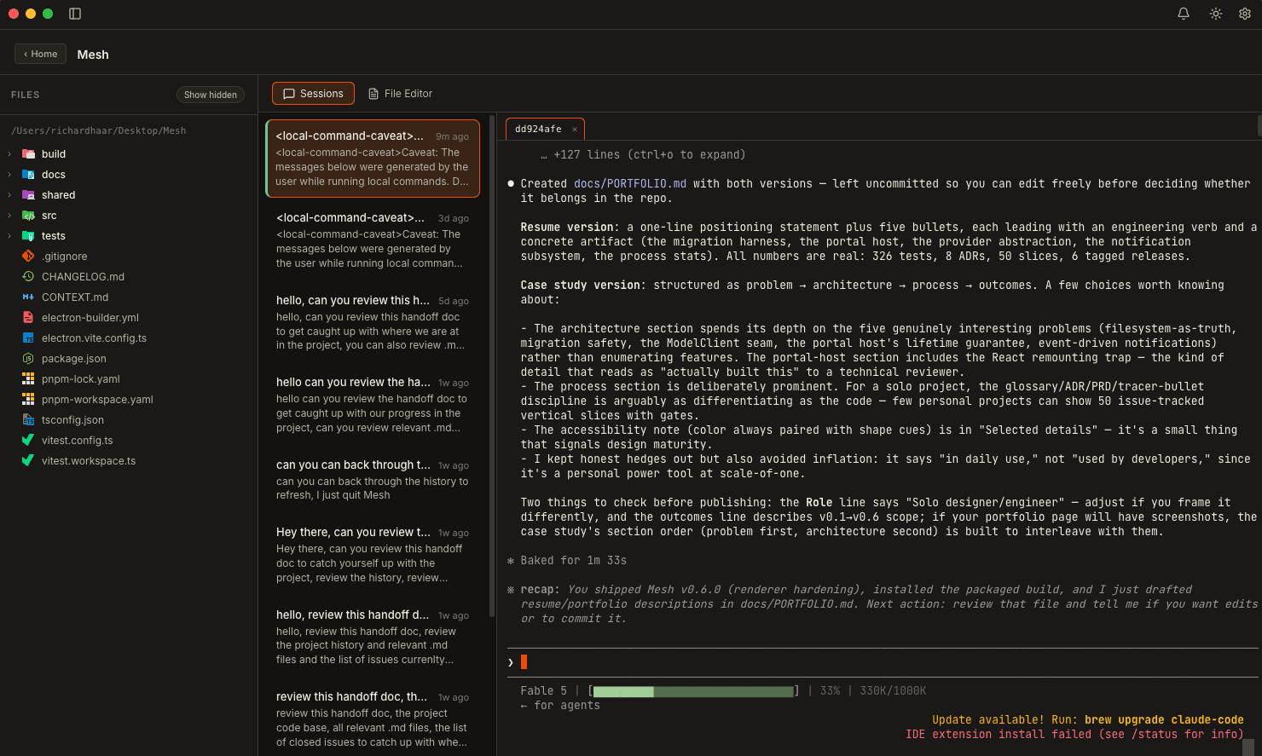Open notifications bell icon

click(x=1184, y=14)
